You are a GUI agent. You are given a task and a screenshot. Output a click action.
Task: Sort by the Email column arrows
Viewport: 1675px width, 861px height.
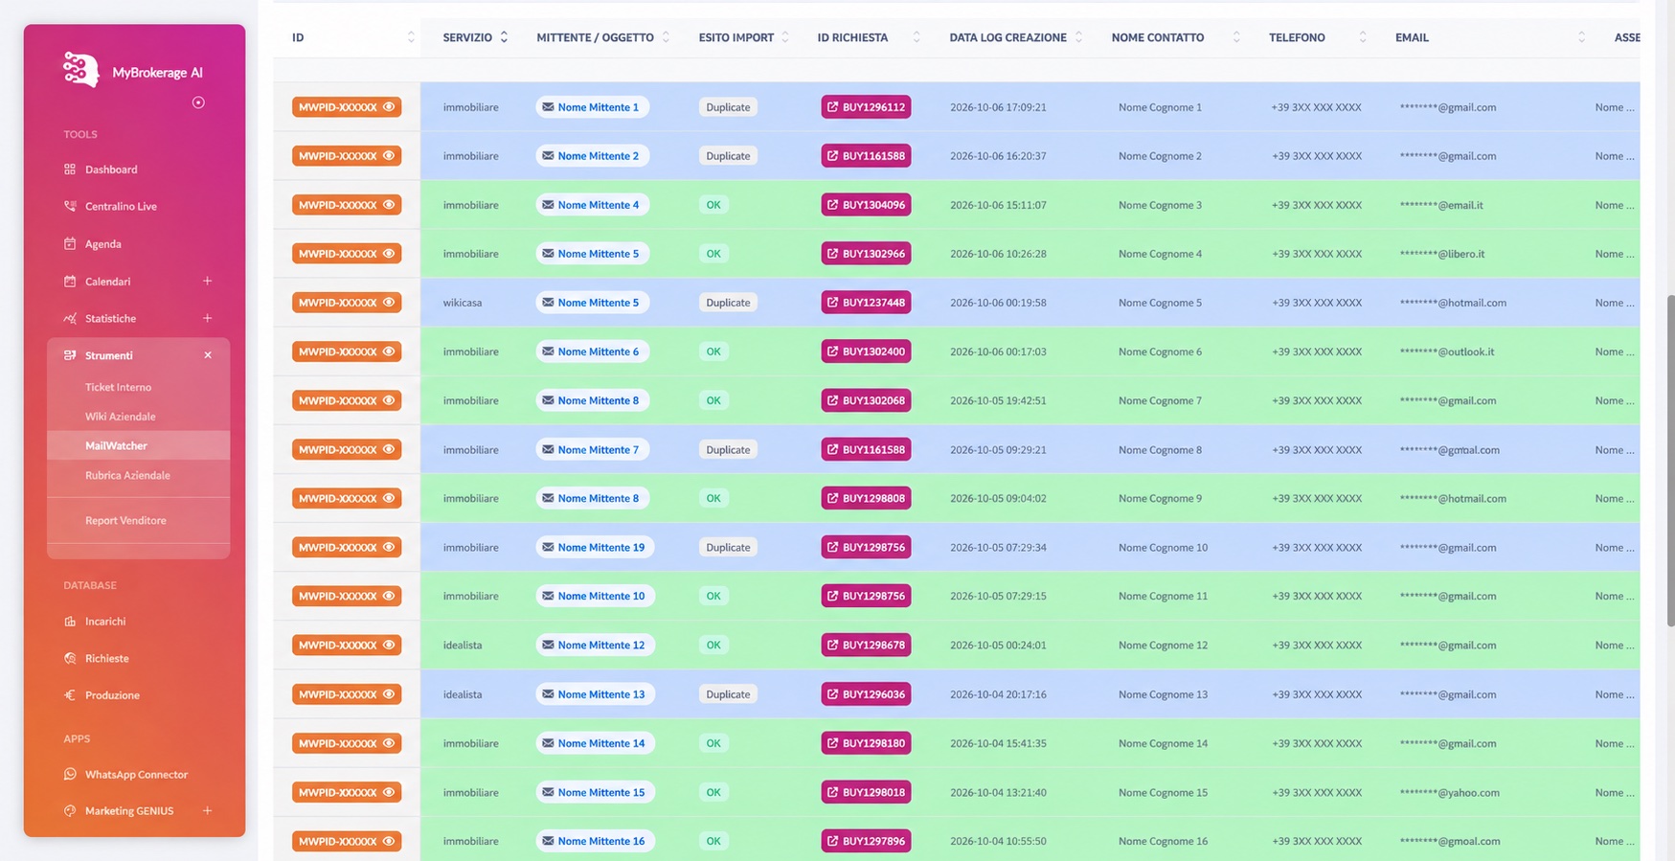(1581, 37)
